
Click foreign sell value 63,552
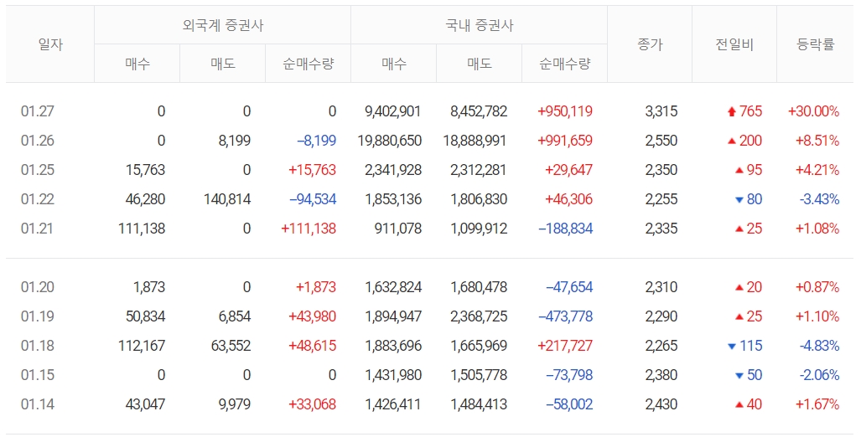231,346
